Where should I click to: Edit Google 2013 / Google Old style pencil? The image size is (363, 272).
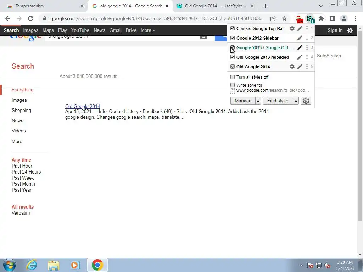pyautogui.click(x=300, y=48)
